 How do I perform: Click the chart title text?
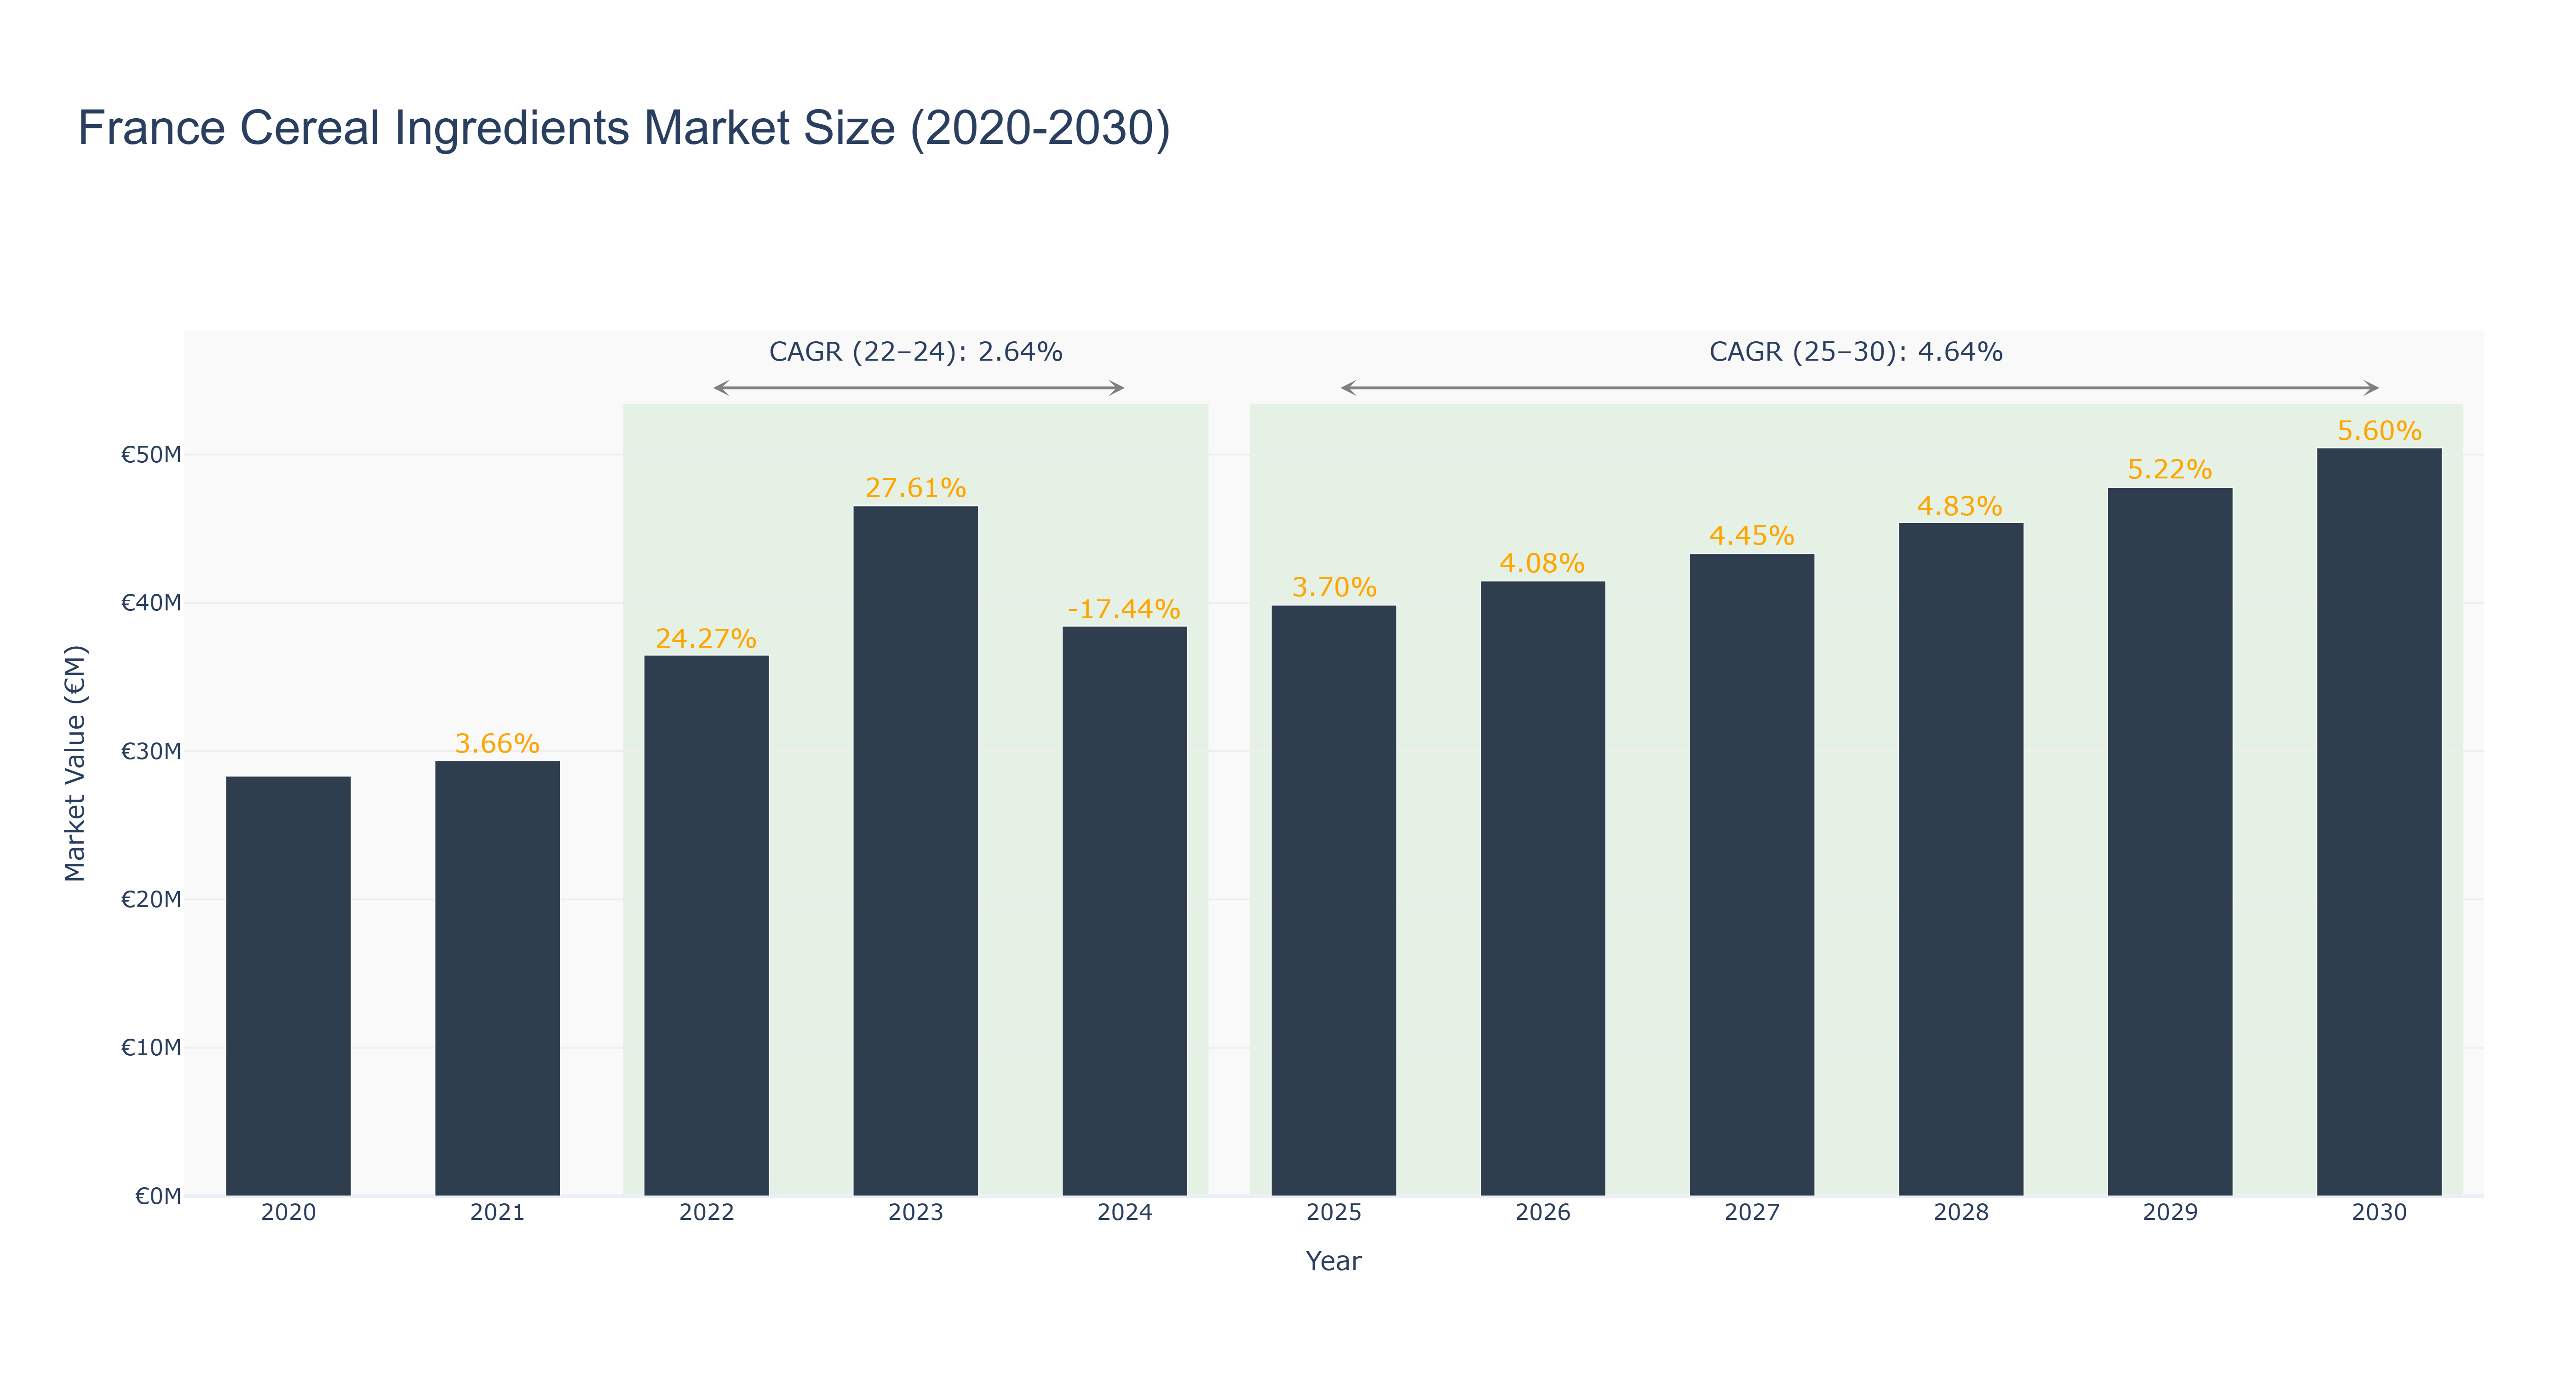[x=624, y=128]
